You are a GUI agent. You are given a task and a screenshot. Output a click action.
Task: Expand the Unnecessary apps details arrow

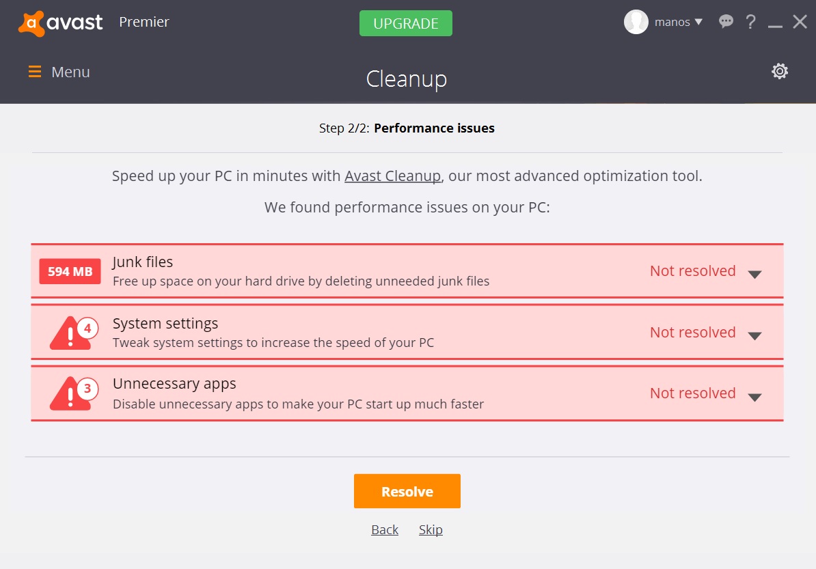pos(754,397)
